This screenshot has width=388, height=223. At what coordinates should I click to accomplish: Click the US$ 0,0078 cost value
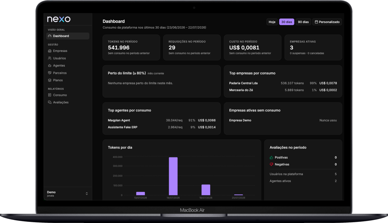click(328, 83)
